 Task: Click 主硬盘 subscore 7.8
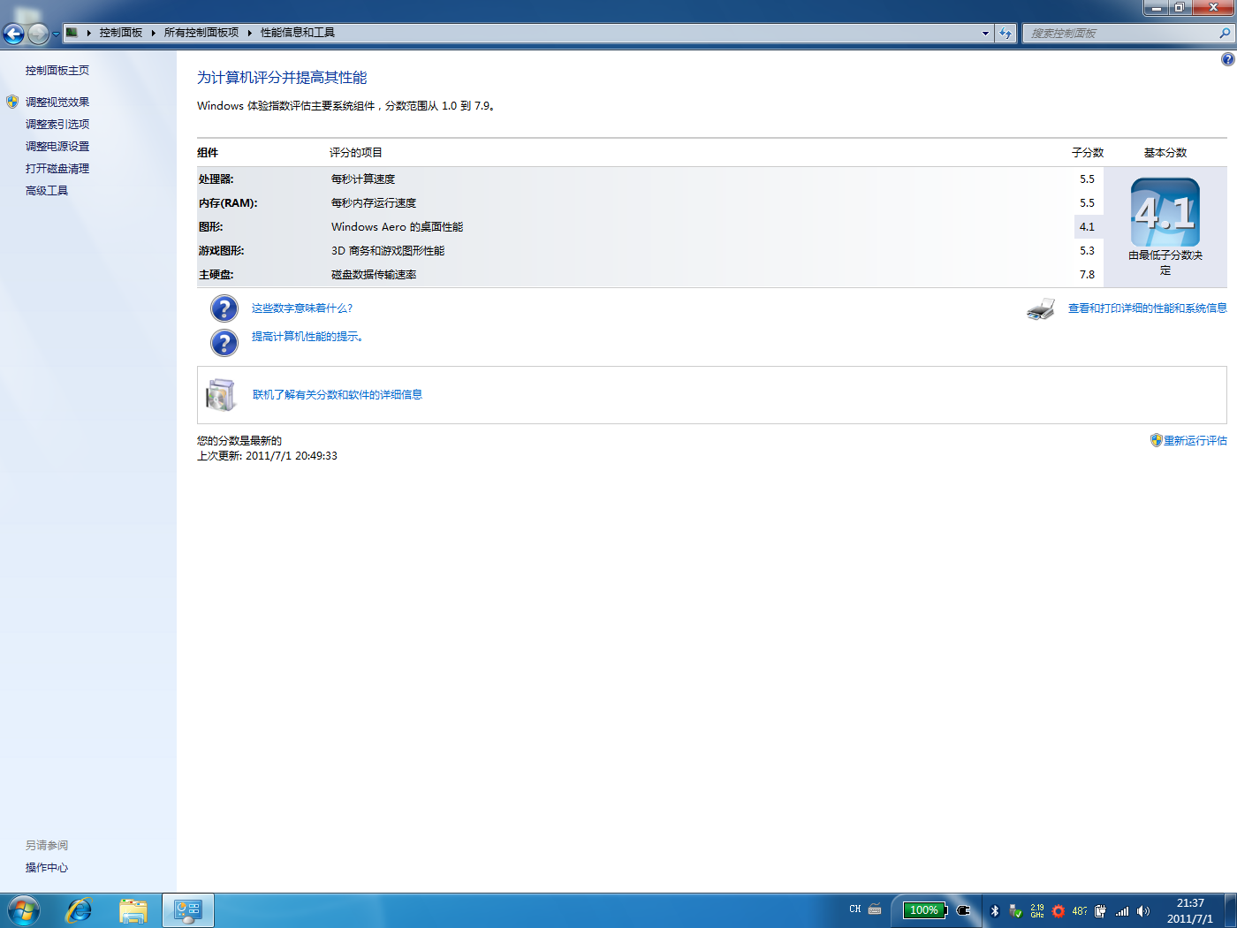(1087, 275)
